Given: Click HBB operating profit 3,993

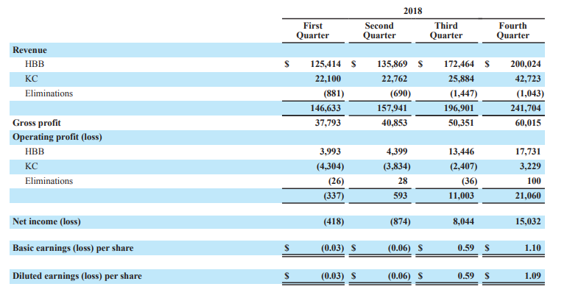Looking at the screenshot, I should point(330,152).
